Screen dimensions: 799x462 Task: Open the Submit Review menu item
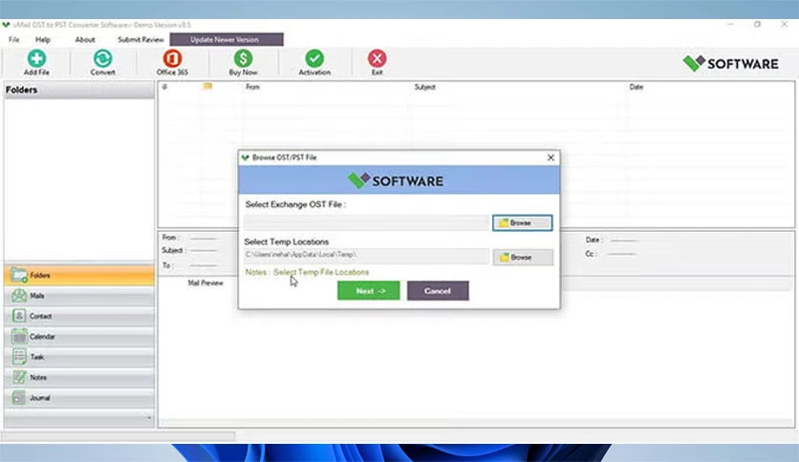pos(140,40)
